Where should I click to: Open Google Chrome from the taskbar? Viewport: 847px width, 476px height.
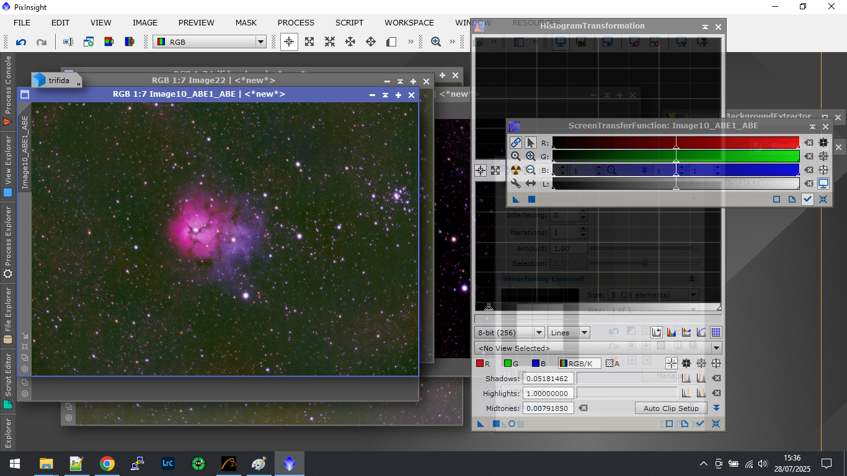pyautogui.click(x=107, y=464)
